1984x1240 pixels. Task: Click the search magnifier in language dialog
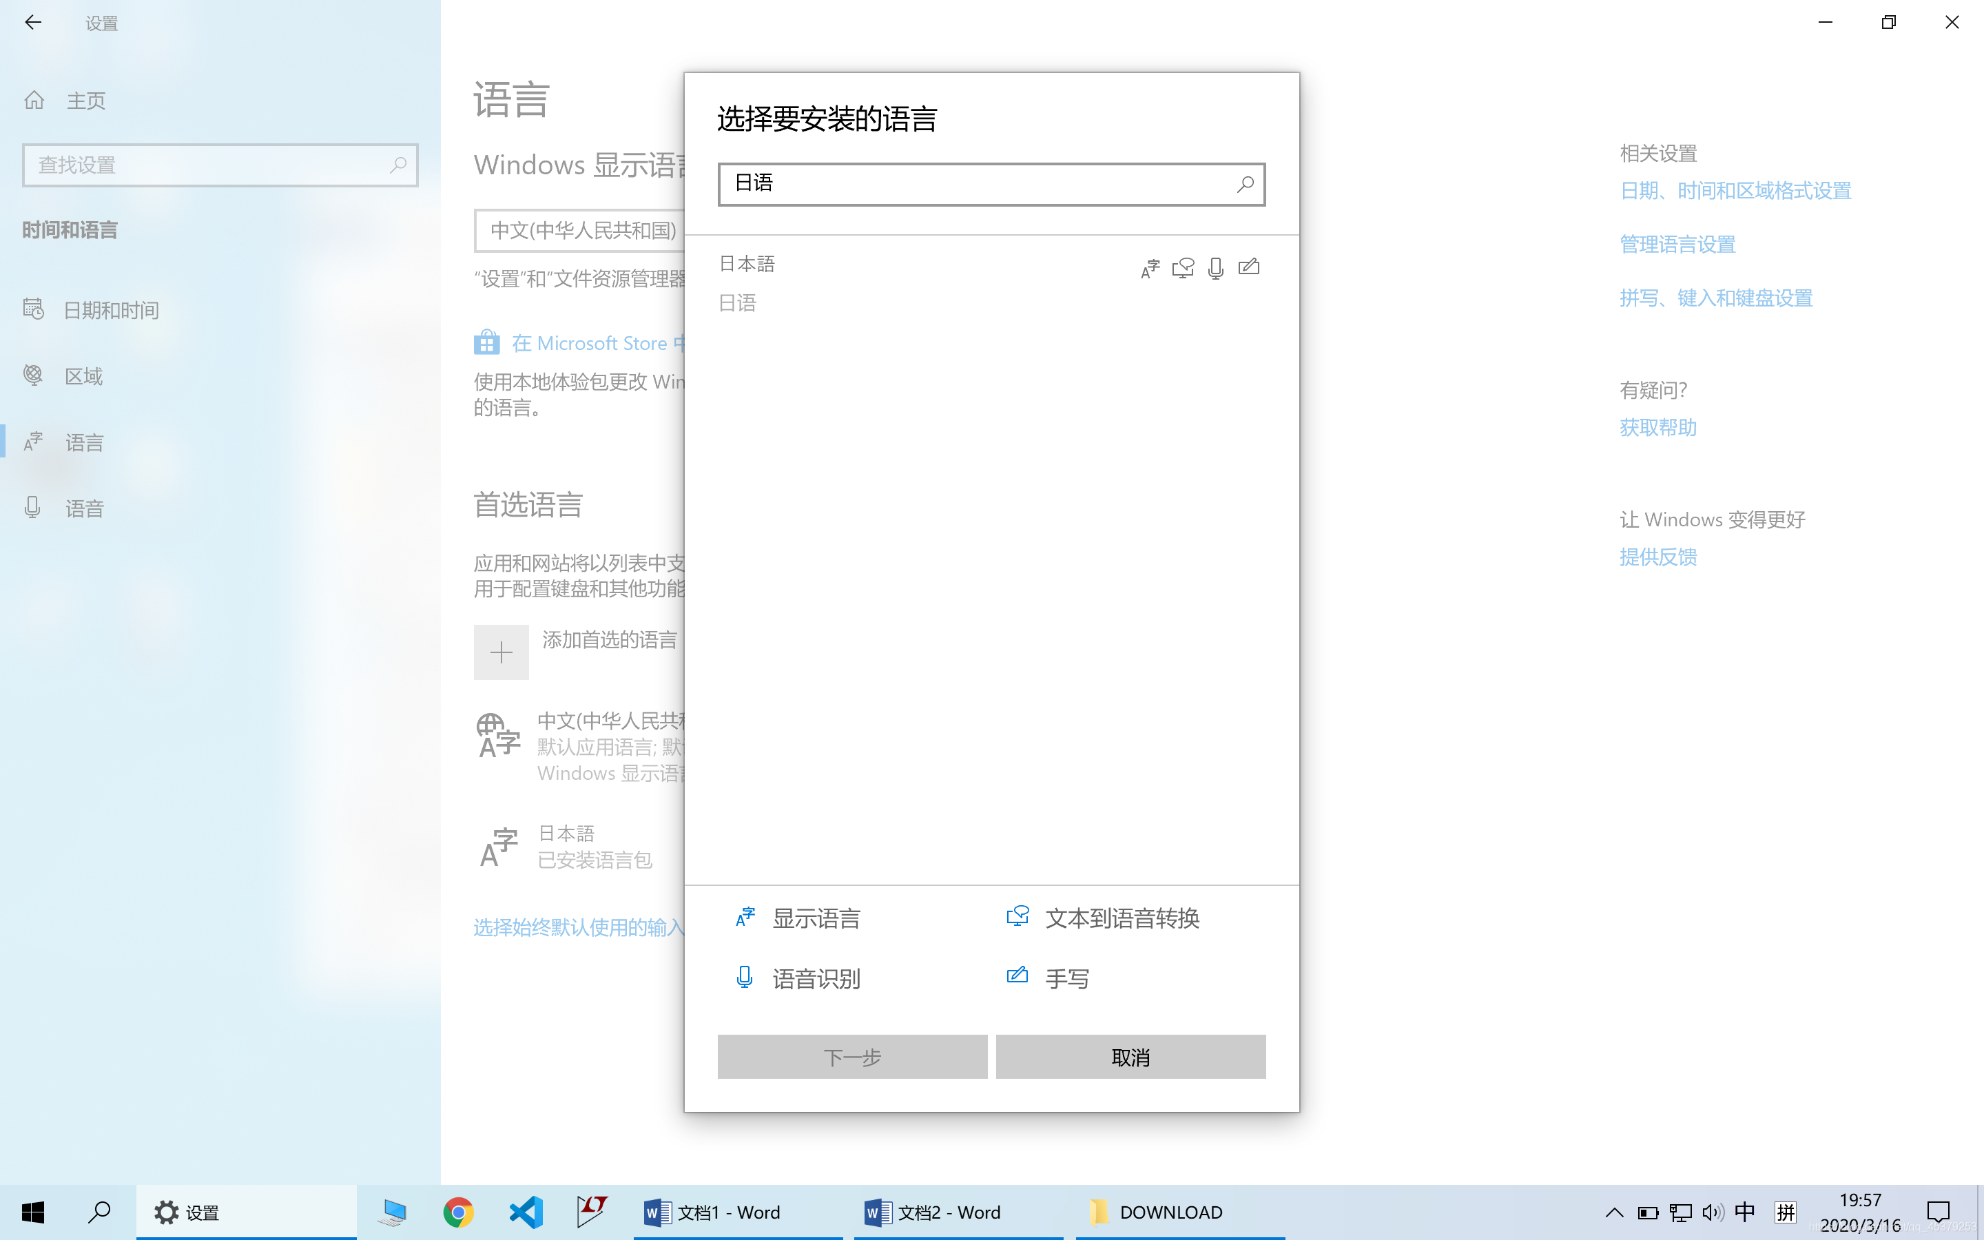(x=1245, y=184)
